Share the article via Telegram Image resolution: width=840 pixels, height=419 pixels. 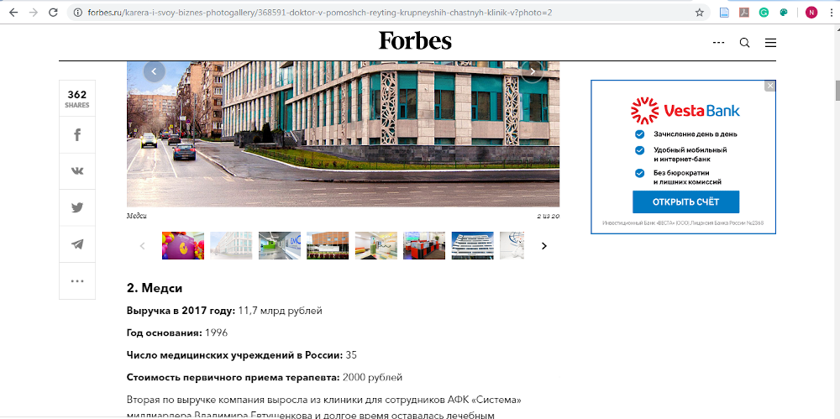tap(77, 244)
